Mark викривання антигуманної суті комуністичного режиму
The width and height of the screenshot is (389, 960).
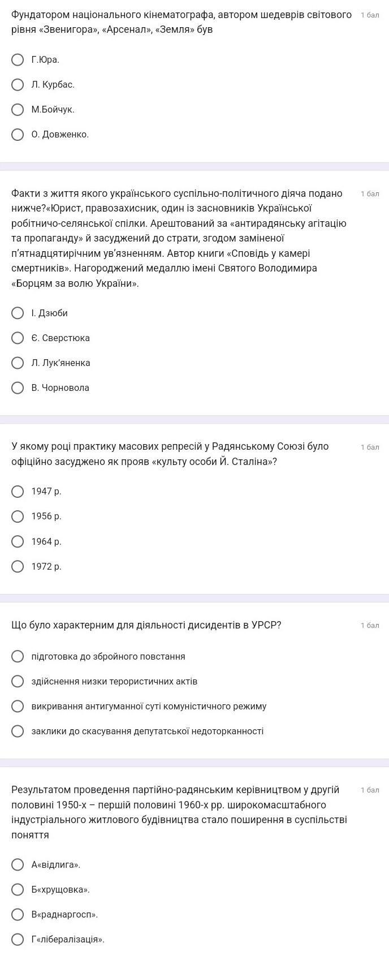(x=18, y=706)
